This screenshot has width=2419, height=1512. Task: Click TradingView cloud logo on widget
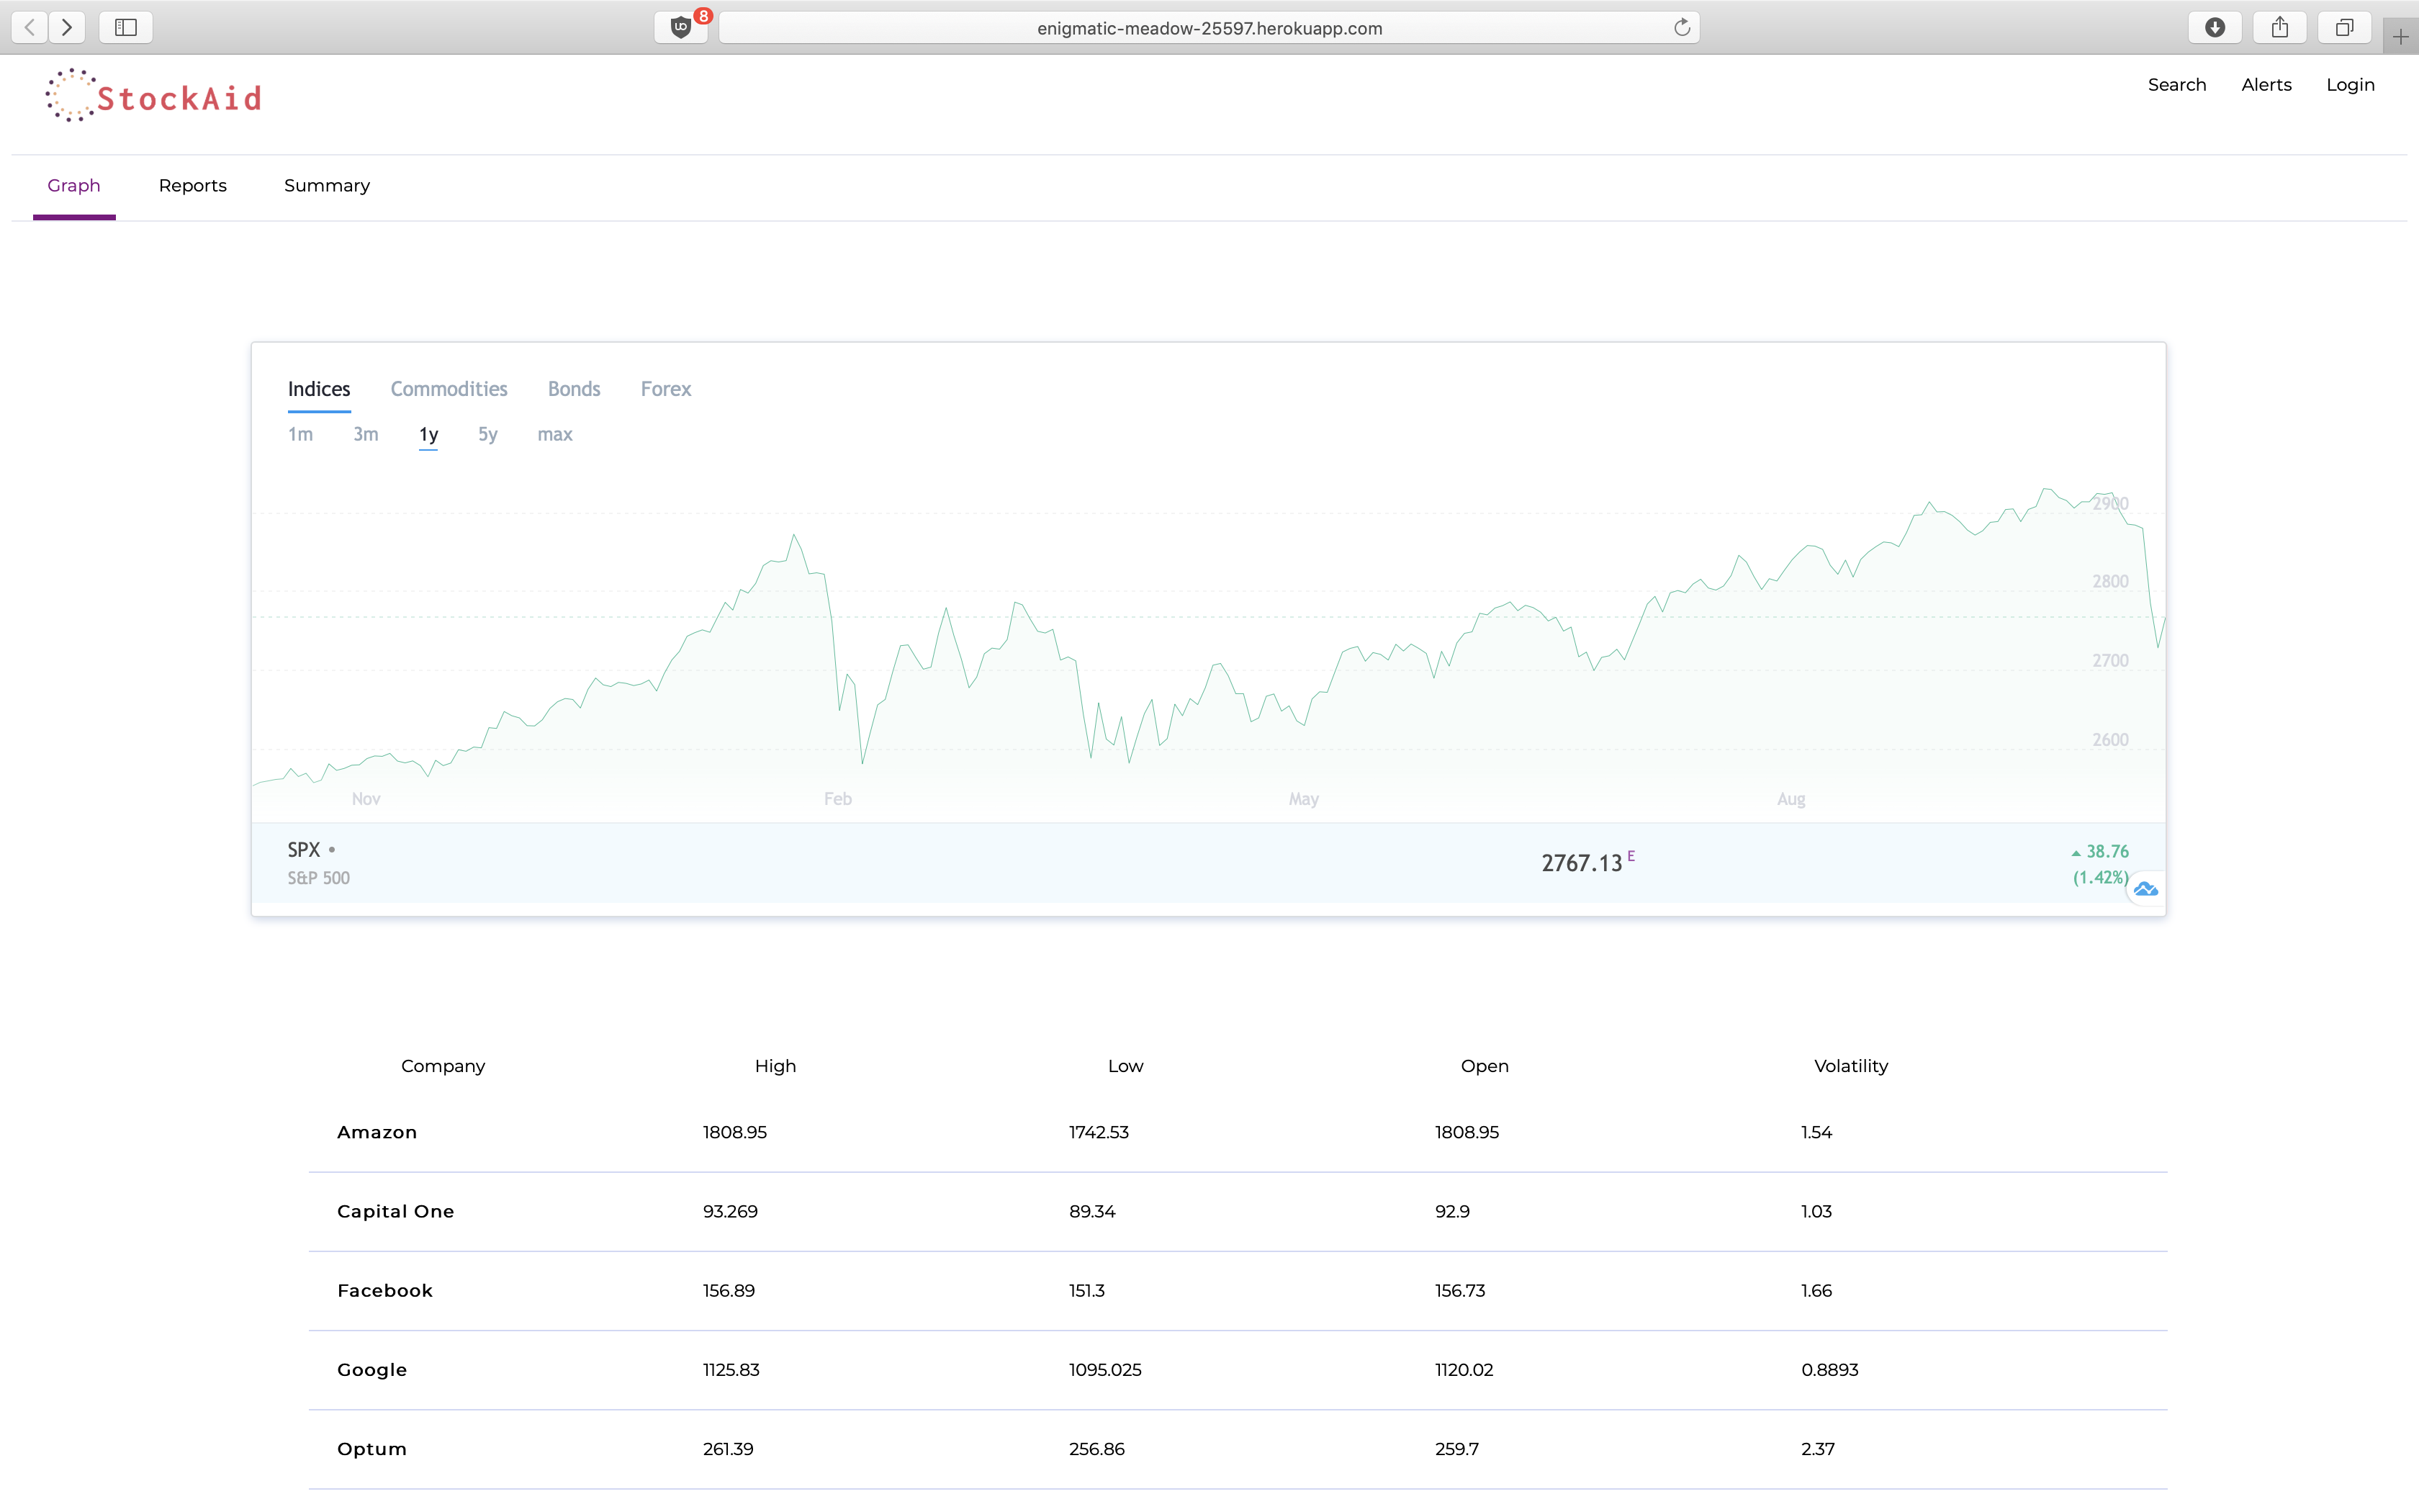click(2145, 889)
